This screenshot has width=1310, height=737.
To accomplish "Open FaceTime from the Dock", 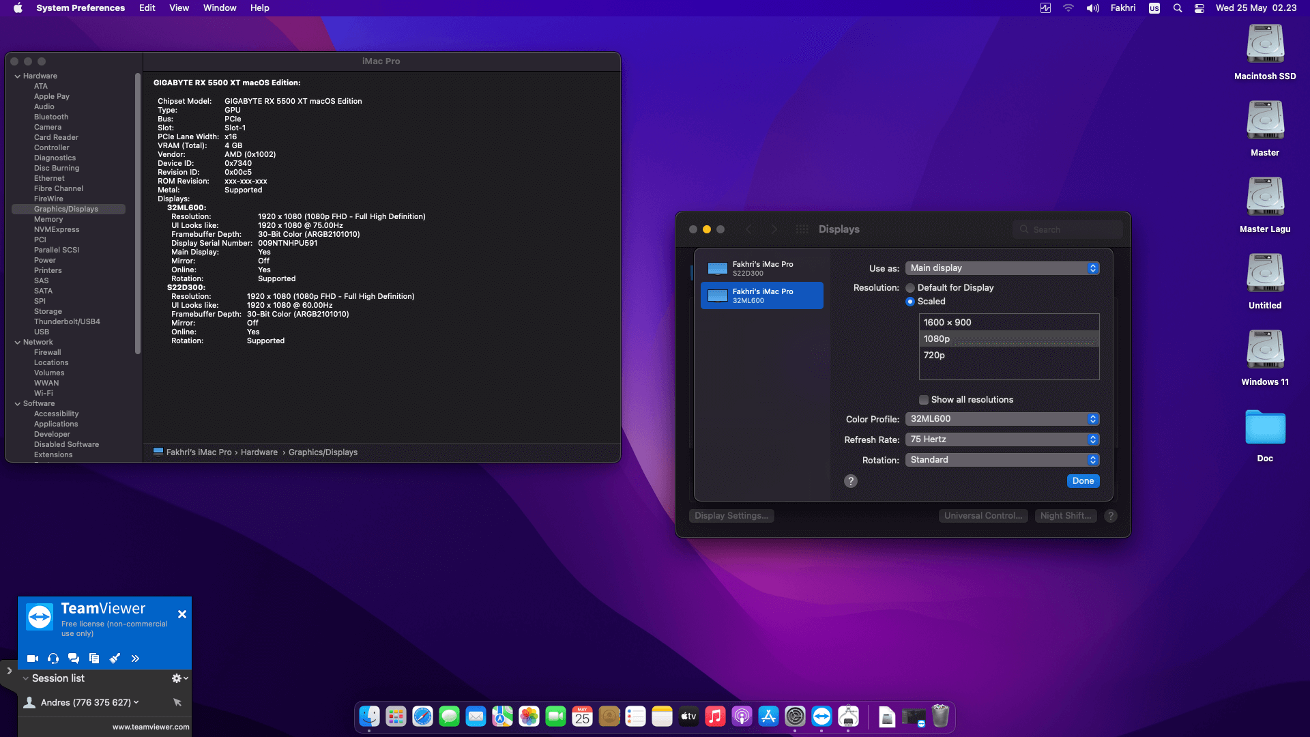I will tap(556, 717).
